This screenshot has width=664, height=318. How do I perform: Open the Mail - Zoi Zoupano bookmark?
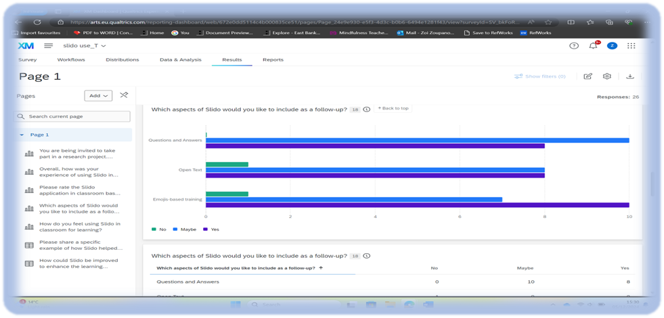(x=426, y=32)
